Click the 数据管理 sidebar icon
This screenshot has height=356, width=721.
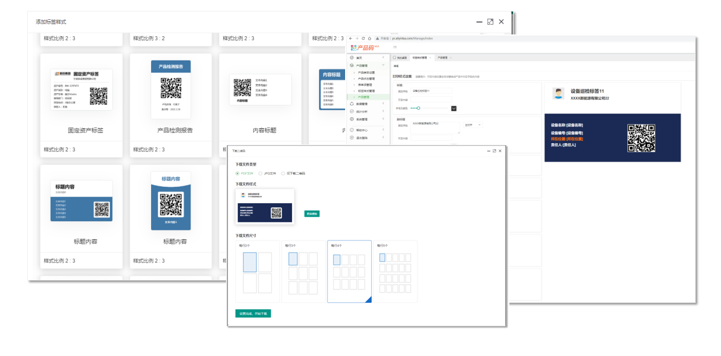click(x=352, y=104)
